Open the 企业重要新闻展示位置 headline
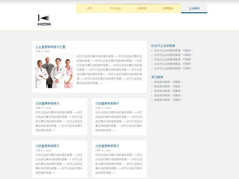 (50, 47)
